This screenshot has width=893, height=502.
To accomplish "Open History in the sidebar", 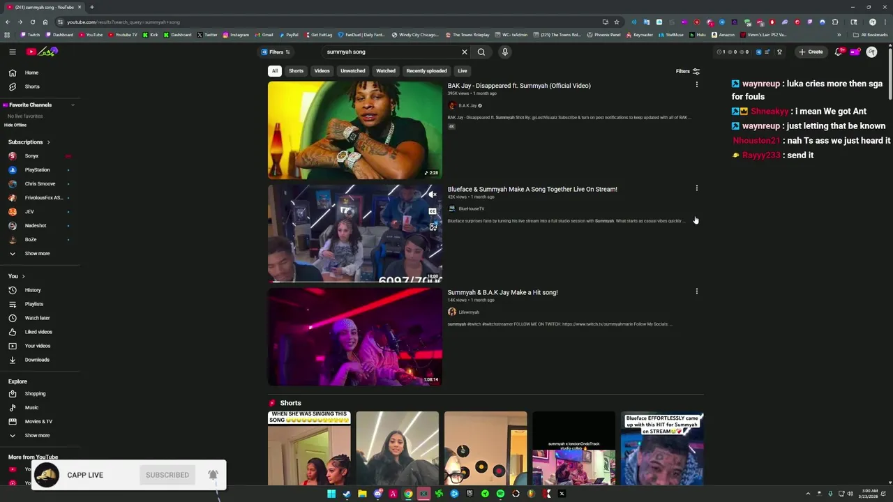I will [40, 290].
